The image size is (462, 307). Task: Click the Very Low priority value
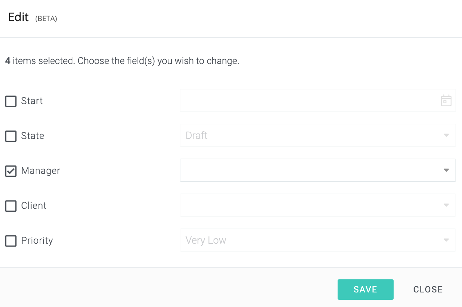click(x=206, y=240)
